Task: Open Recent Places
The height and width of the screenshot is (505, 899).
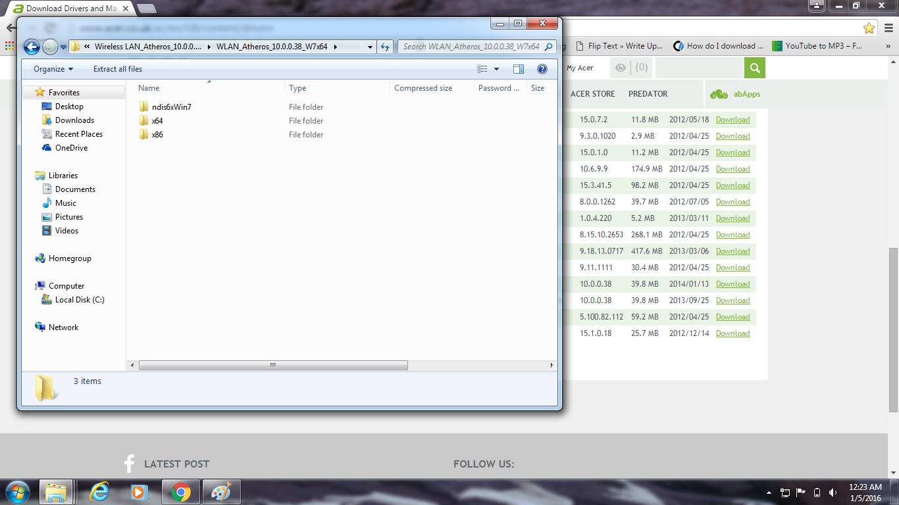Action: (x=79, y=134)
